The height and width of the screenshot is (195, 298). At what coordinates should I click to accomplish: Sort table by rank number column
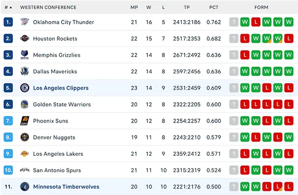pos(8,7)
